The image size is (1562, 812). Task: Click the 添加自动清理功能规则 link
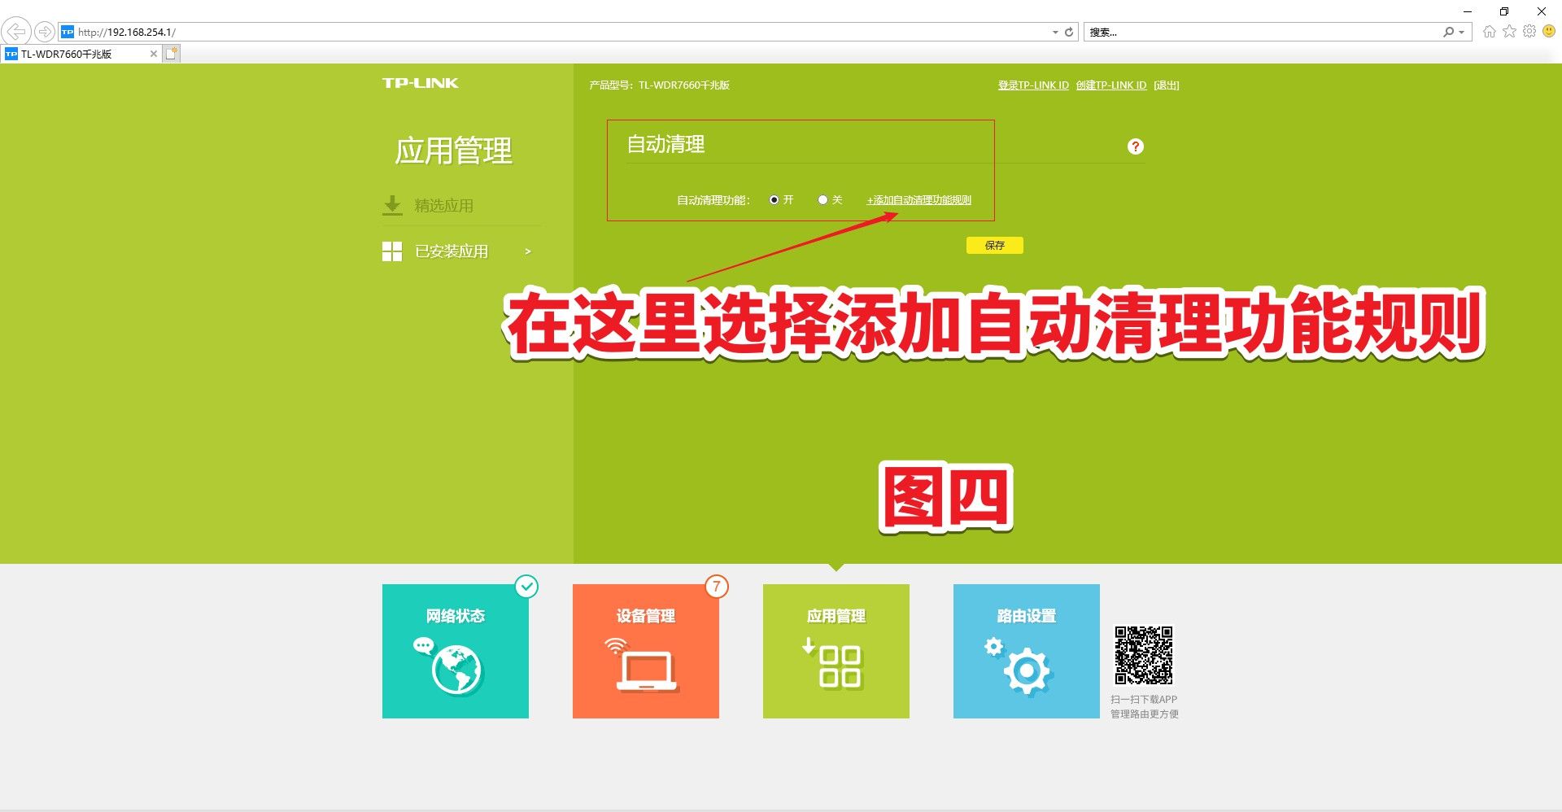coord(919,200)
